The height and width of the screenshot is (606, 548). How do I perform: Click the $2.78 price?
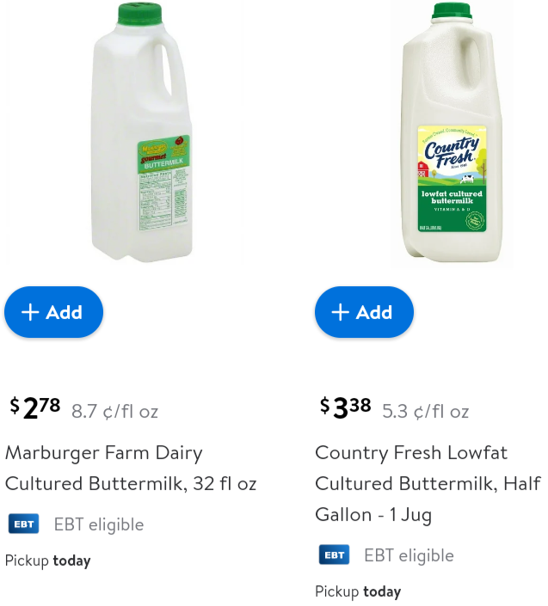click(x=35, y=407)
